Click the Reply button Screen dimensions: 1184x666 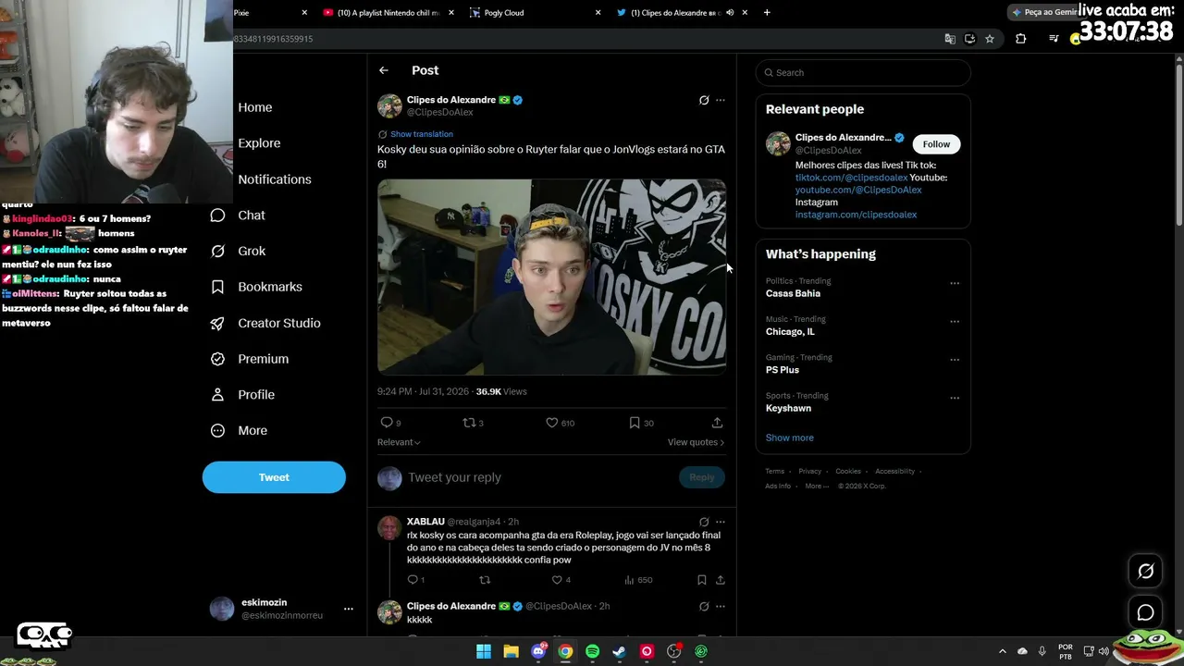702,477
